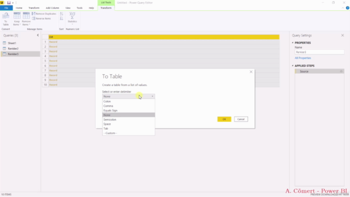The width and height of the screenshot is (350, 197).
Task: Open the File menu
Action: click(x=6, y=8)
